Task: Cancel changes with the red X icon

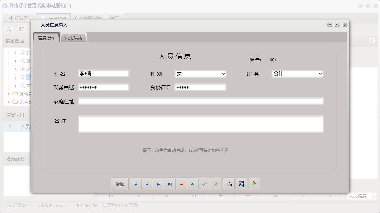Action: pyautogui.click(x=216, y=184)
